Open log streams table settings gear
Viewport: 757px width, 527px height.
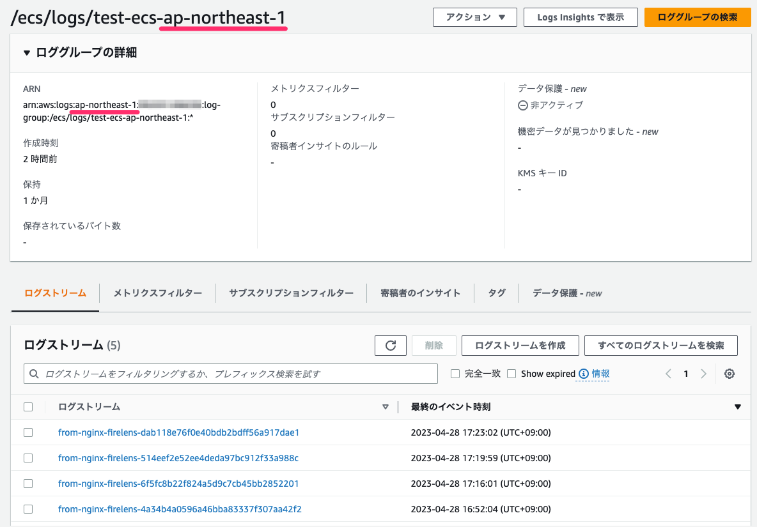[x=729, y=373]
